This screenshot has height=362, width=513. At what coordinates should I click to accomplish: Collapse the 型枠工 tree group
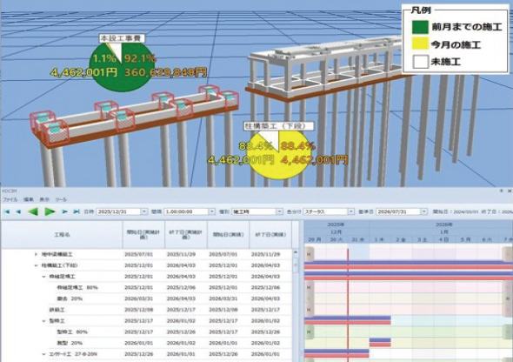pos(43,321)
